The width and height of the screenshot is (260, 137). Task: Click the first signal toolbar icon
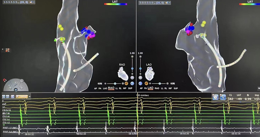(x=4, y=97)
